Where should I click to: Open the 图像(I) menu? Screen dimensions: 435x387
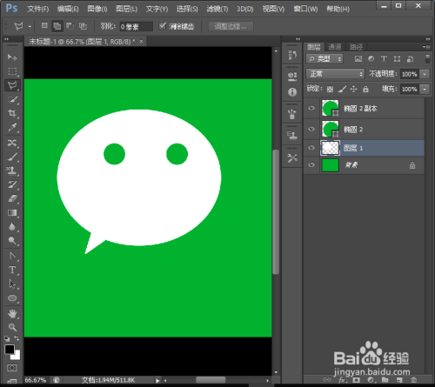pos(97,9)
